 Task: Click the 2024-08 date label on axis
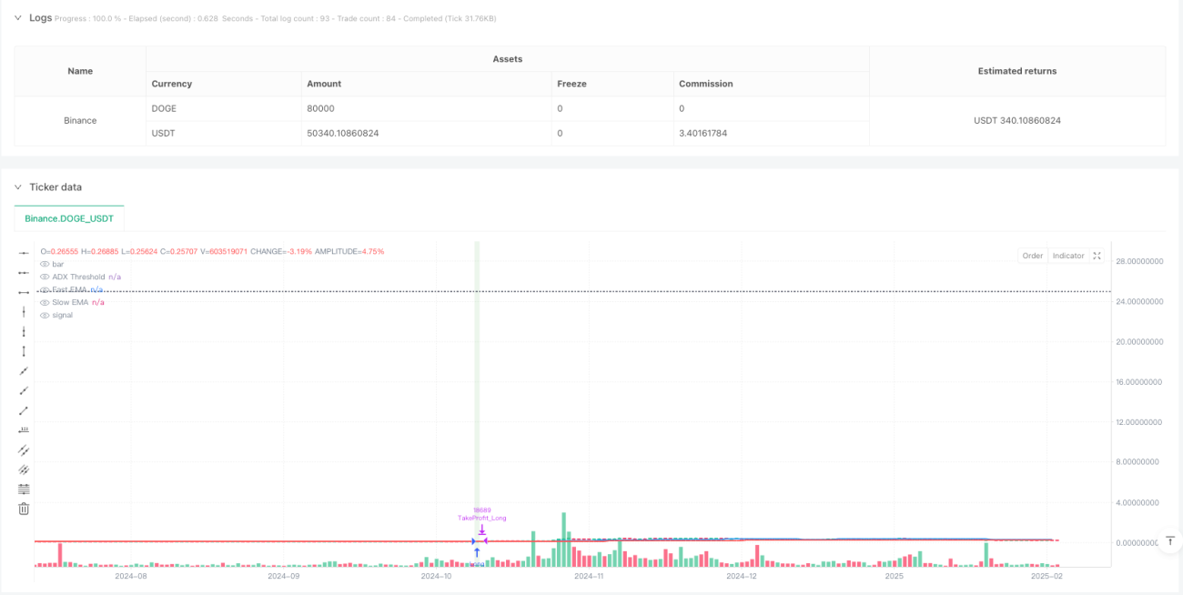[130, 576]
